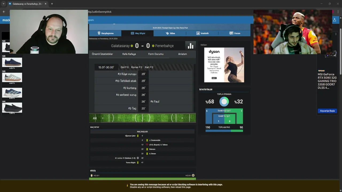Click the #2 kurtarış event
The image size is (342, 192).
130,88
